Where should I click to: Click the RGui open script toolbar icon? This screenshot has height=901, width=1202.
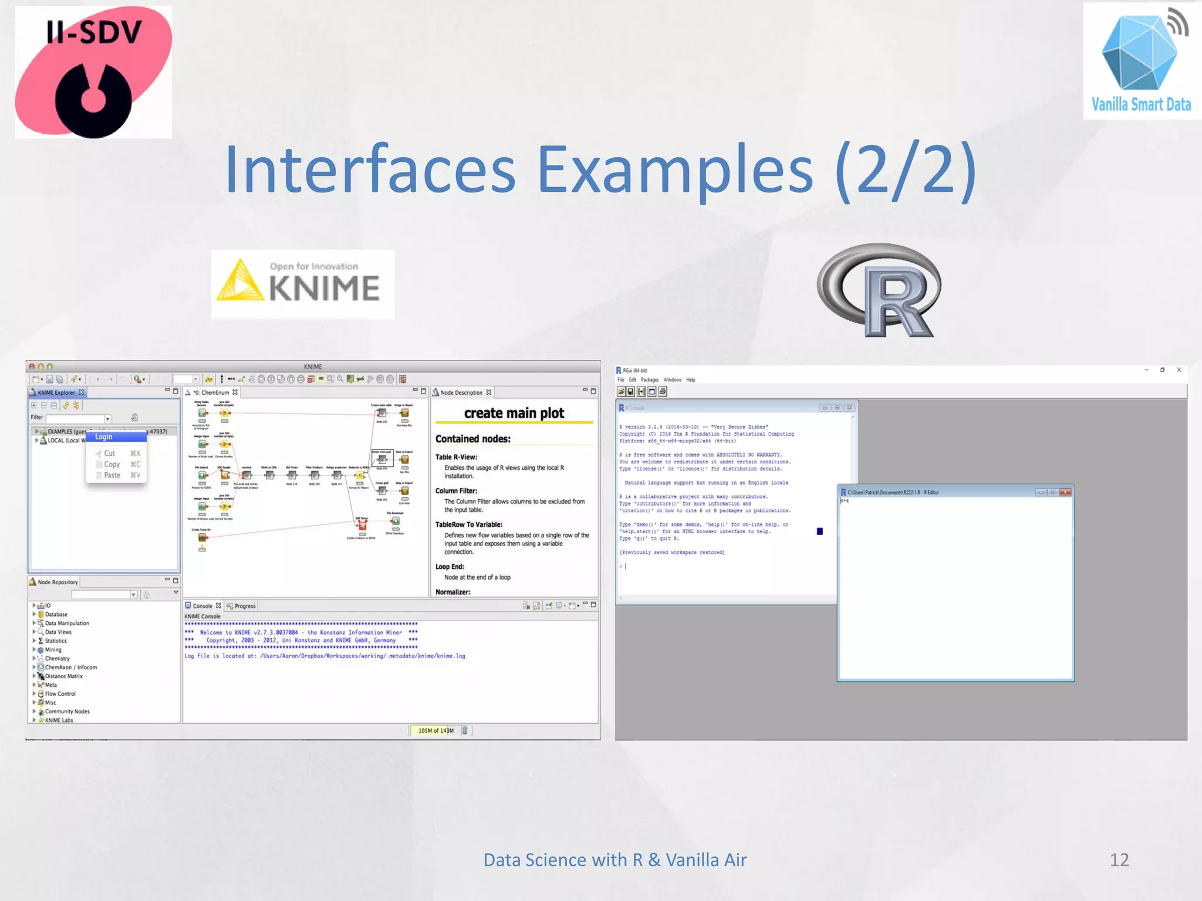(621, 391)
